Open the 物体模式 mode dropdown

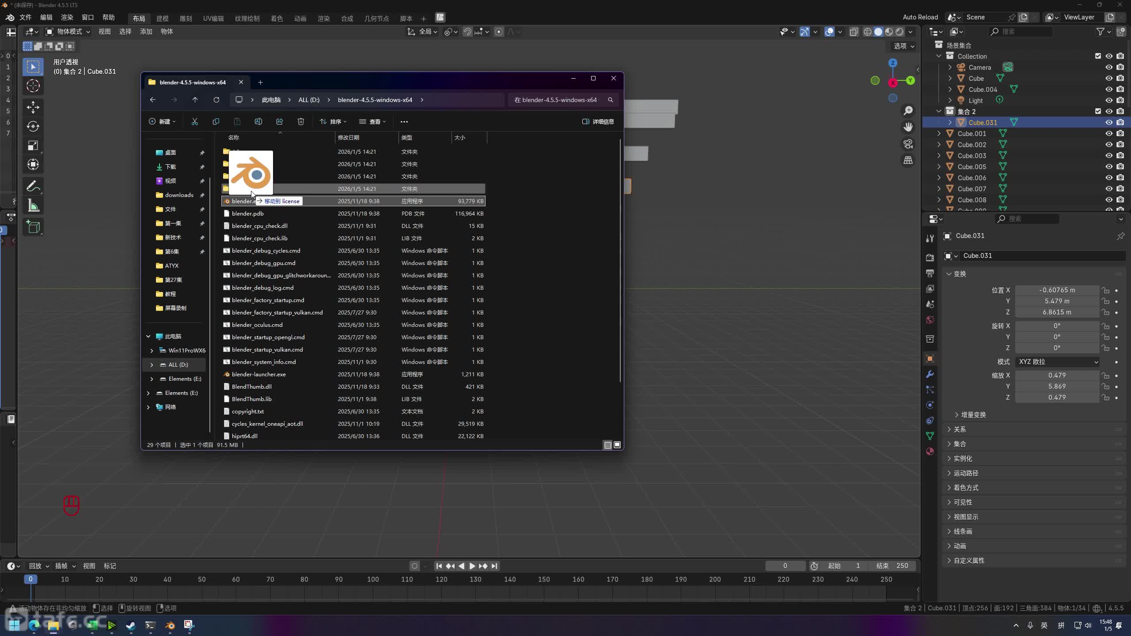68,31
